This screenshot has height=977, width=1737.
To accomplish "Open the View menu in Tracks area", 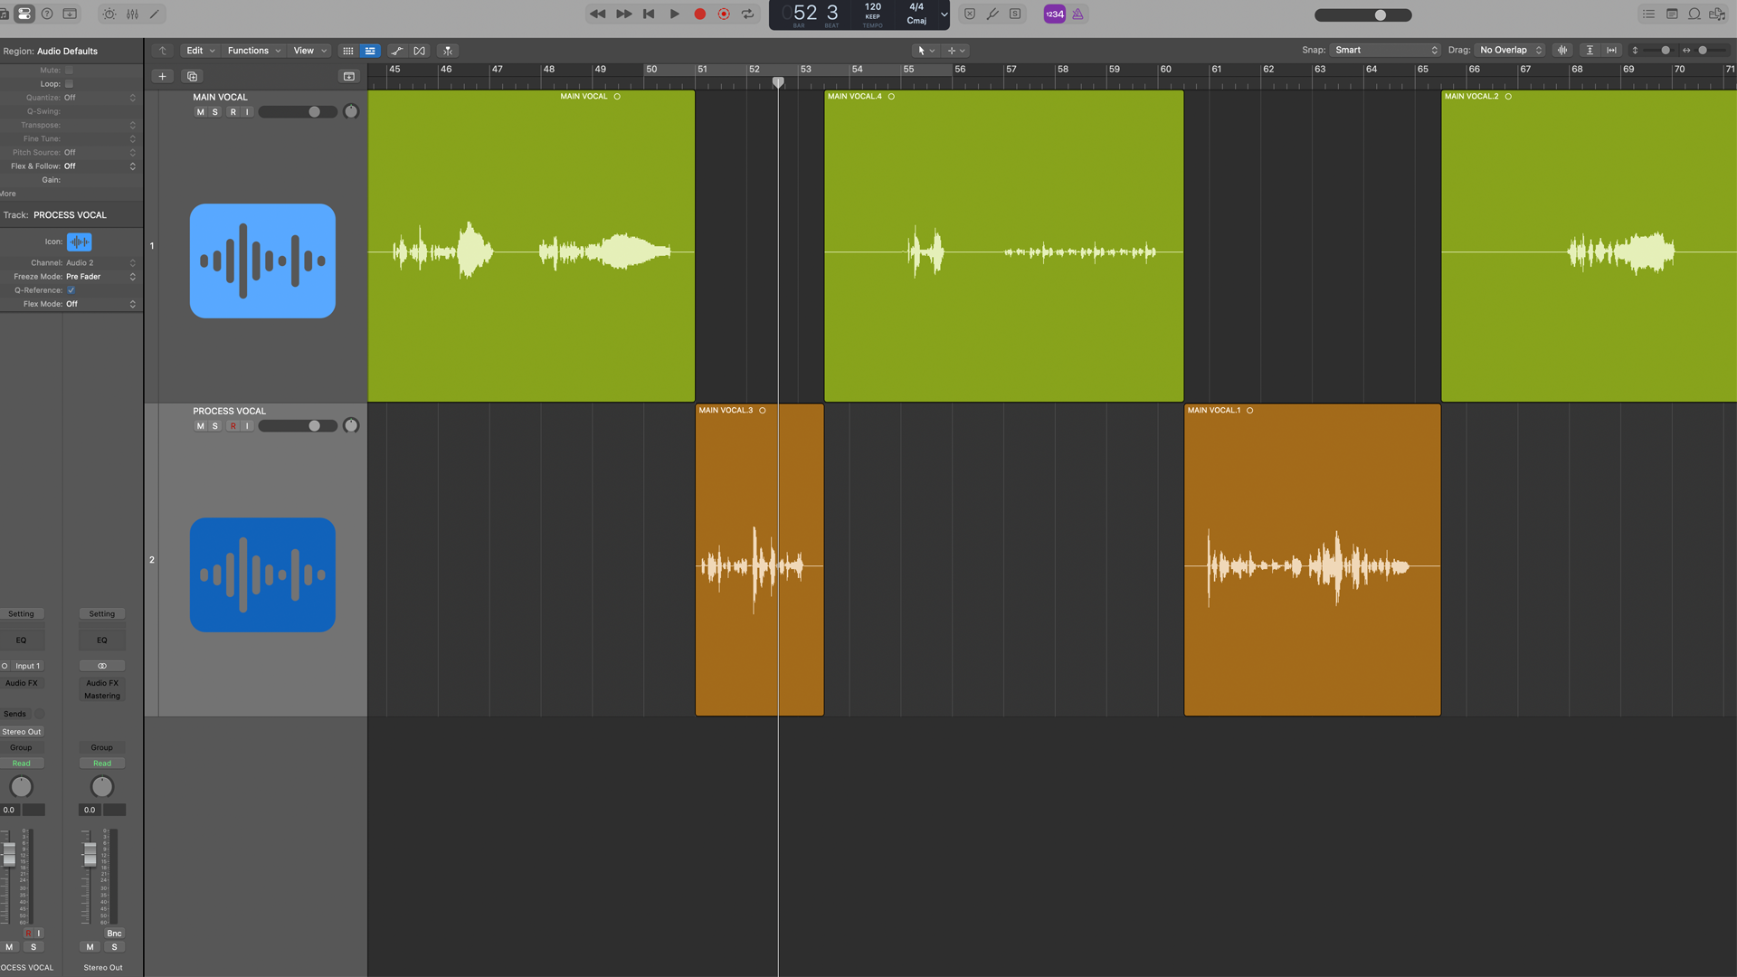I will tap(310, 51).
